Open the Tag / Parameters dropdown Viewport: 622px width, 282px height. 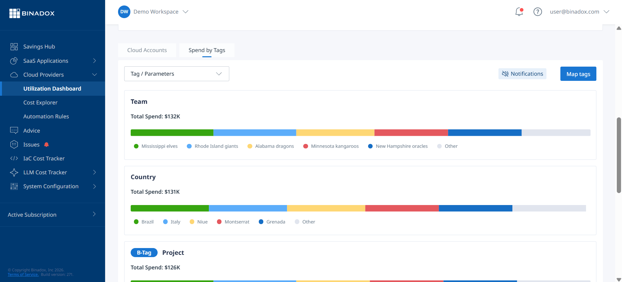[x=177, y=74]
